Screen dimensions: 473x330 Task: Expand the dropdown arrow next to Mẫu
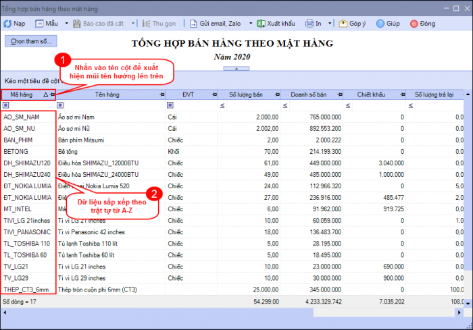[66, 23]
